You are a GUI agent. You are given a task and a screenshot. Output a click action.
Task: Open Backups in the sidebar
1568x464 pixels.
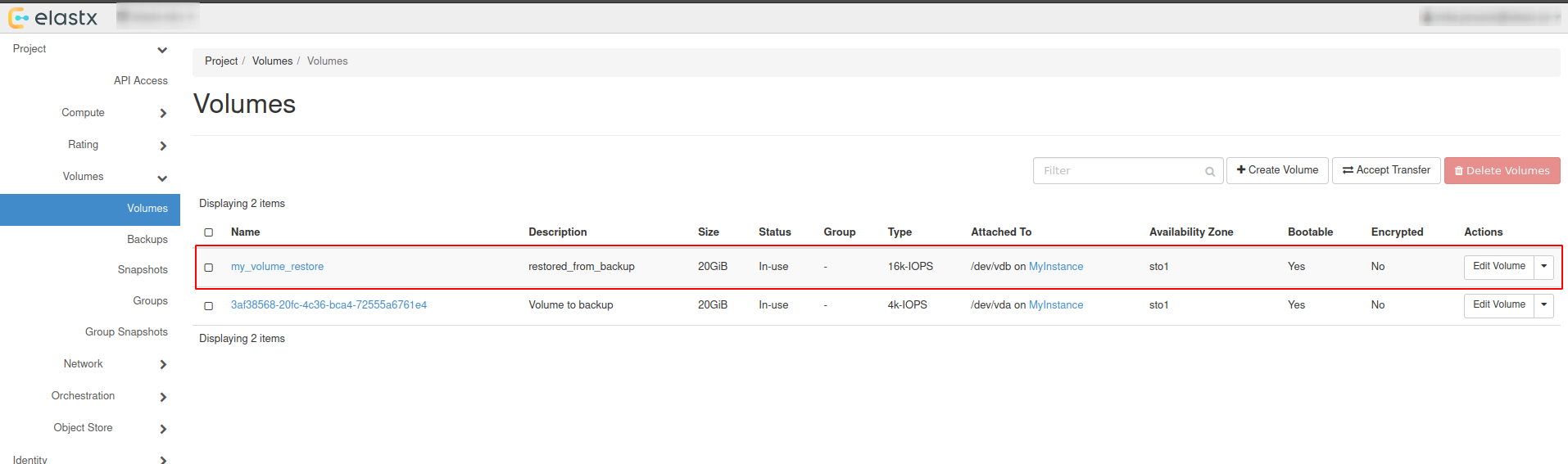tap(147, 240)
